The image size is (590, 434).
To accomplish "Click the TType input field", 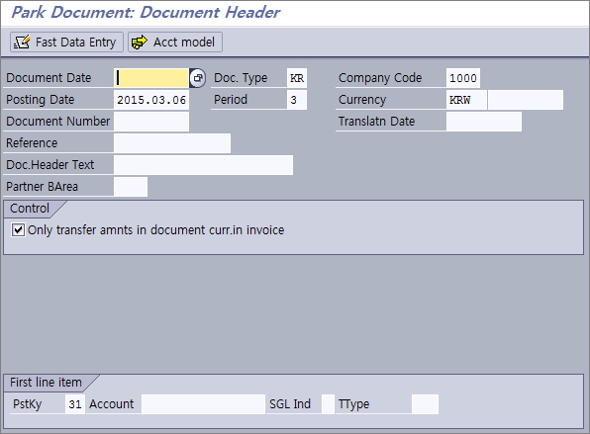I will pos(425,404).
